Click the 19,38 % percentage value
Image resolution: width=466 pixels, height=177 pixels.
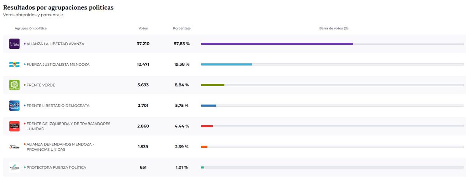(x=182, y=64)
